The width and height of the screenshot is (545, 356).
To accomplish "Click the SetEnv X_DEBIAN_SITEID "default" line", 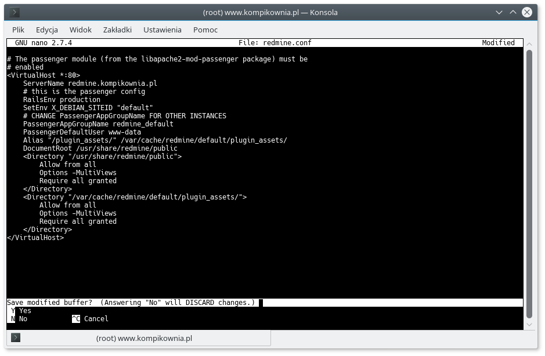I will 88,108.
